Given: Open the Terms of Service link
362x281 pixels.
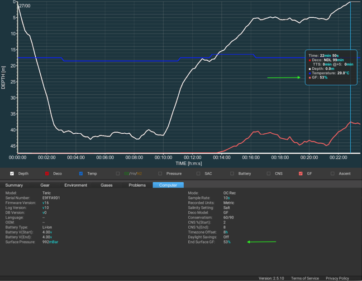Looking at the screenshot, I should coord(305,278).
